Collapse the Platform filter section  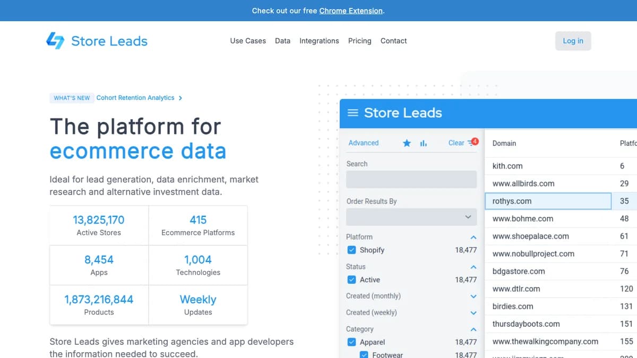click(x=474, y=237)
